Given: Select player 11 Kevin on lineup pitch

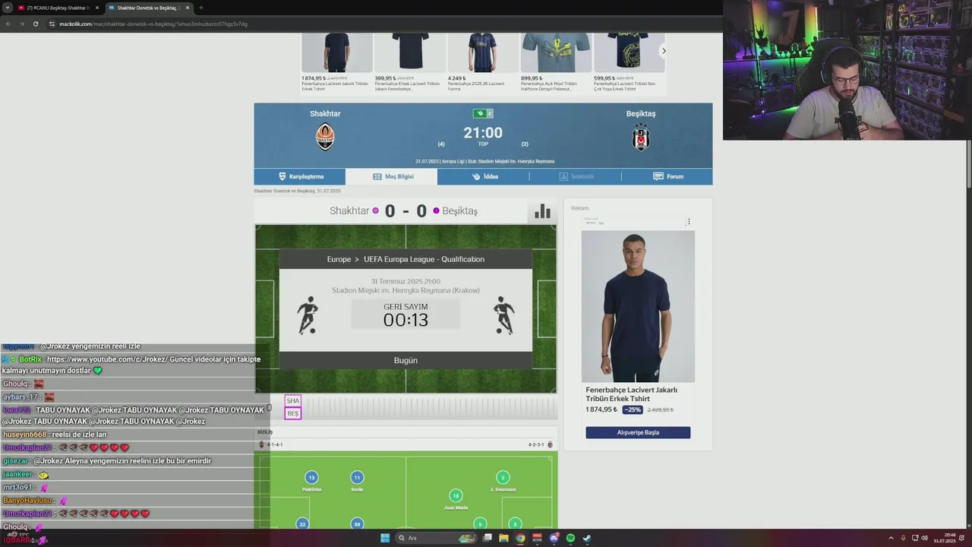Looking at the screenshot, I should [x=357, y=478].
